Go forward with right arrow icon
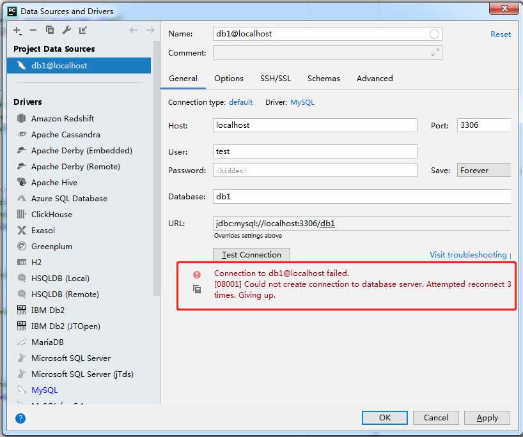The width and height of the screenshot is (523, 437). [x=150, y=30]
